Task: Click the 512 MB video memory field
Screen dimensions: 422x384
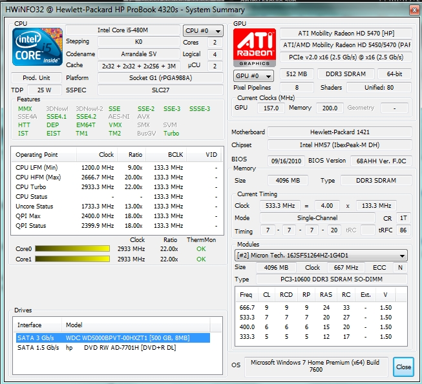Action: point(297,74)
